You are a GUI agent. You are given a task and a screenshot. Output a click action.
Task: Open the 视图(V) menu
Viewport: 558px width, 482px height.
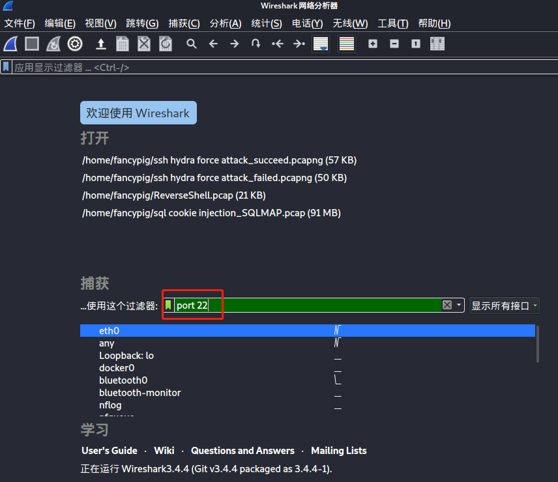tap(100, 23)
